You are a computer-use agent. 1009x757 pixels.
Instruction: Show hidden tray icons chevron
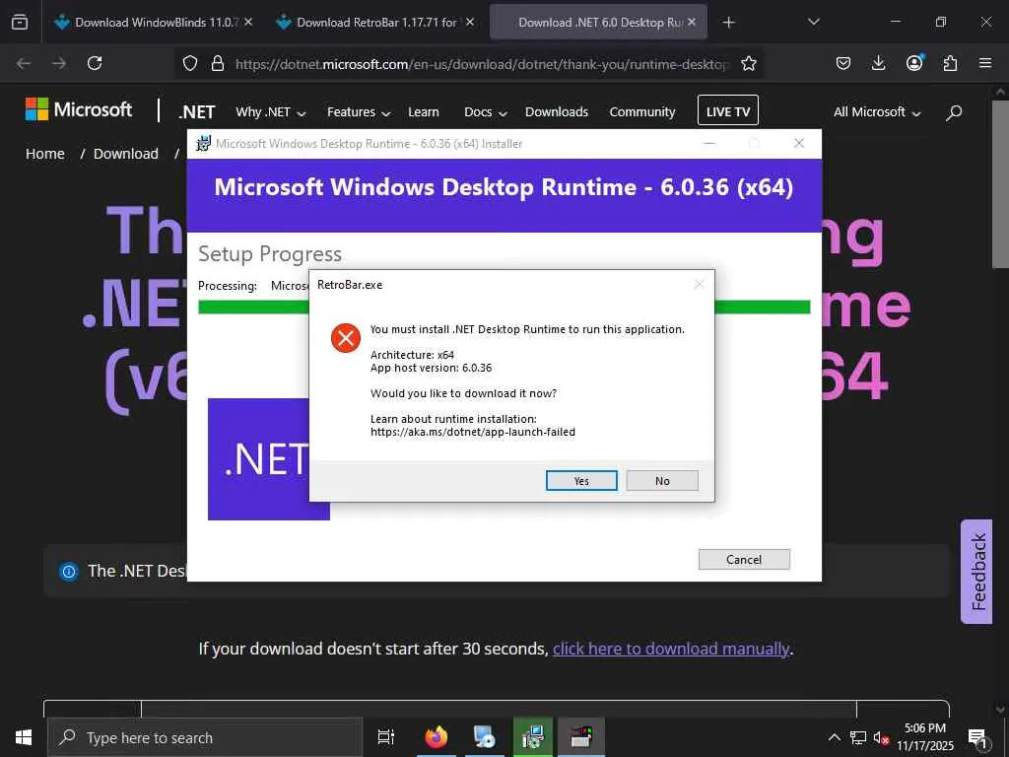tap(834, 737)
